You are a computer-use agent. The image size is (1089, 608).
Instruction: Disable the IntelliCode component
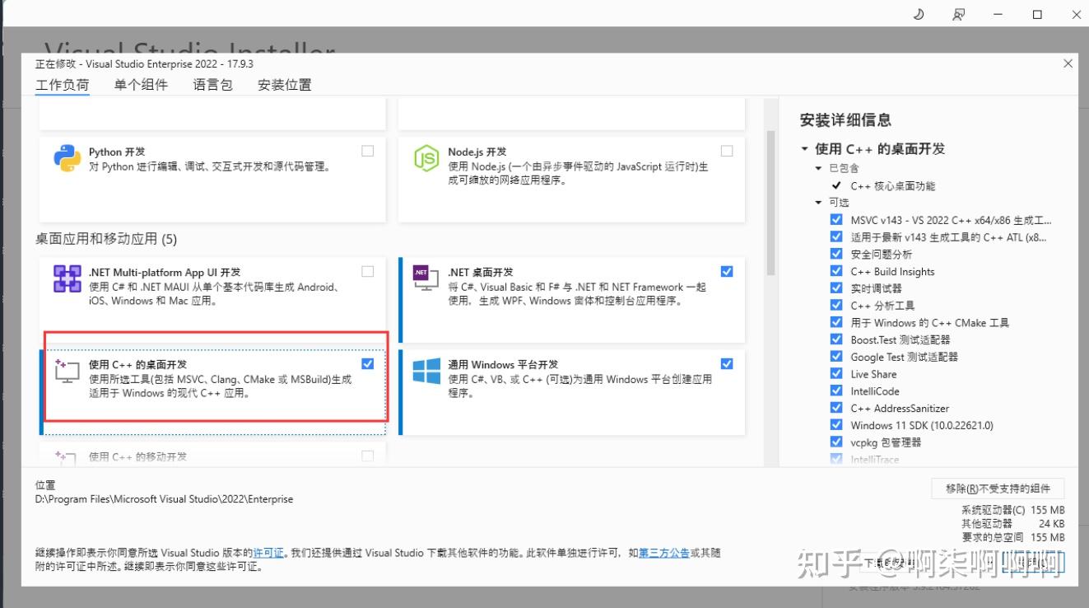[x=836, y=391]
